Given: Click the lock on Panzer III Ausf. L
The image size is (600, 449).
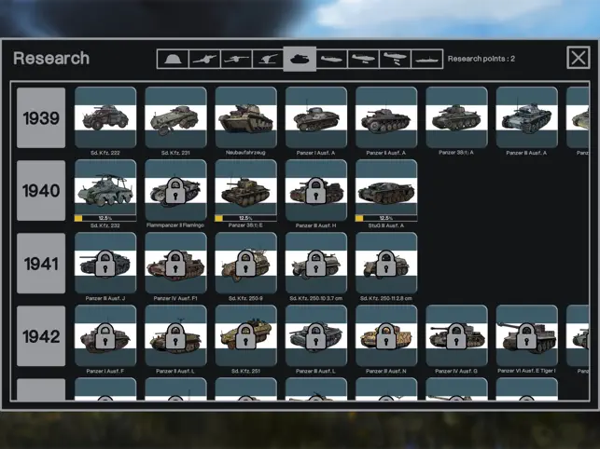Looking at the screenshot, I should click(x=316, y=336).
